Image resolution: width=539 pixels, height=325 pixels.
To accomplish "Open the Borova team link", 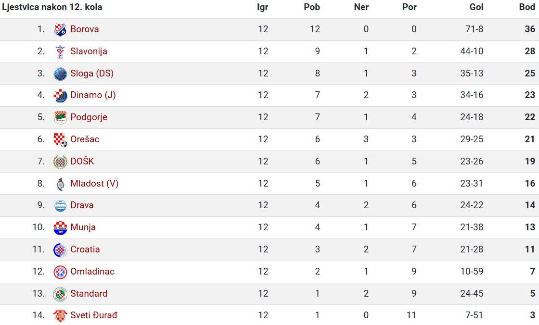I will [85, 29].
